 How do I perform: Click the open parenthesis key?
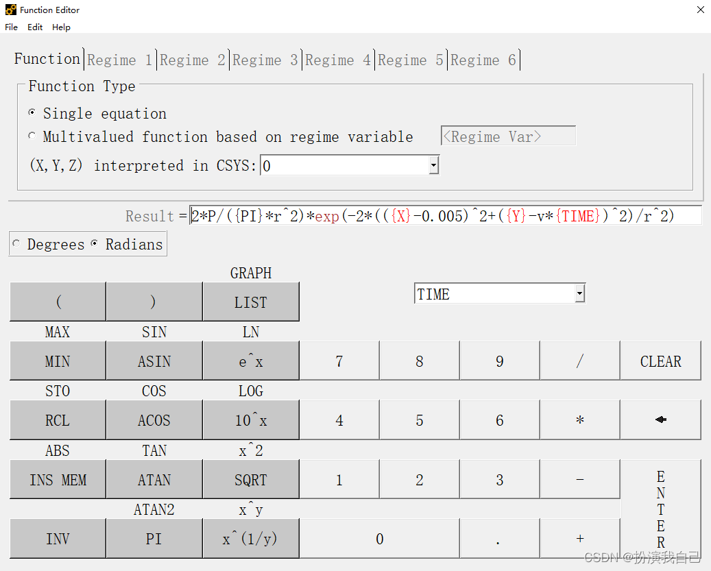click(x=58, y=302)
